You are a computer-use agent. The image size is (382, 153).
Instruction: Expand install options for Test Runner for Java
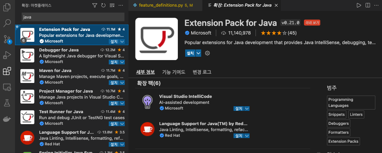click(x=122, y=124)
